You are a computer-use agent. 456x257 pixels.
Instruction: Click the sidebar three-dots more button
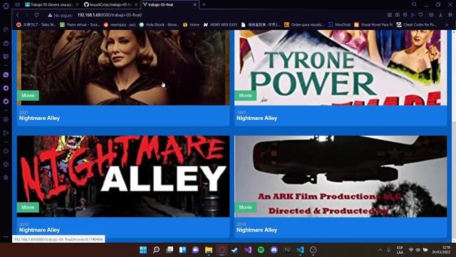[x=6, y=237]
